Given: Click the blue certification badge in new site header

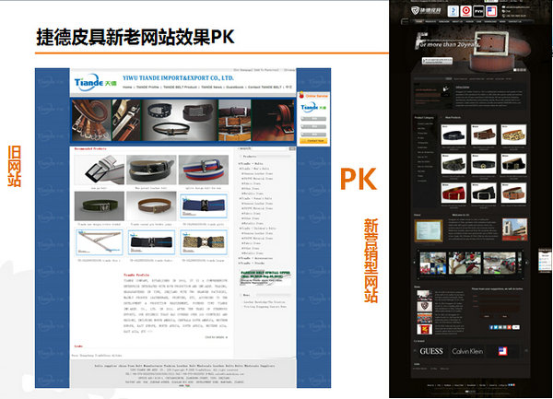Looking at the screenshot, I should point(453,11).
